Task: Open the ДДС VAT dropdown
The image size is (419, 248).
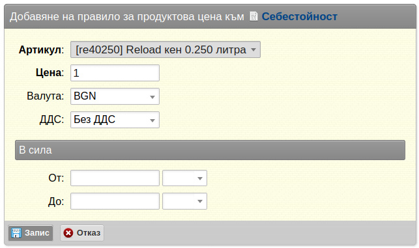Action: pyautogui.click(x=115, y=120)
